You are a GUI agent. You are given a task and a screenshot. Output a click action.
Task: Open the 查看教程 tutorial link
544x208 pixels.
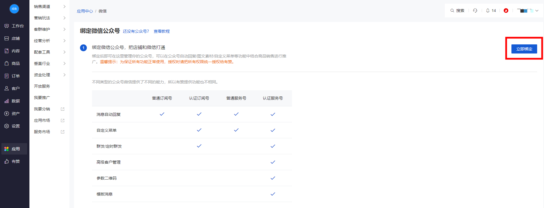(162, 31)
